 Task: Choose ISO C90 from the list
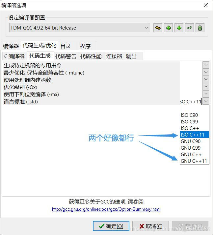194,115
